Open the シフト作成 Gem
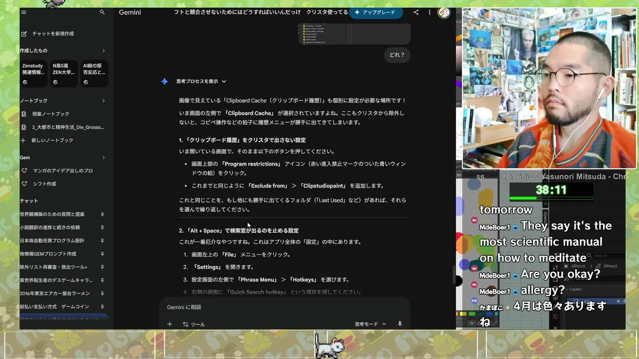This screenshot has width=639, height=359. click(x=38, y=183)
